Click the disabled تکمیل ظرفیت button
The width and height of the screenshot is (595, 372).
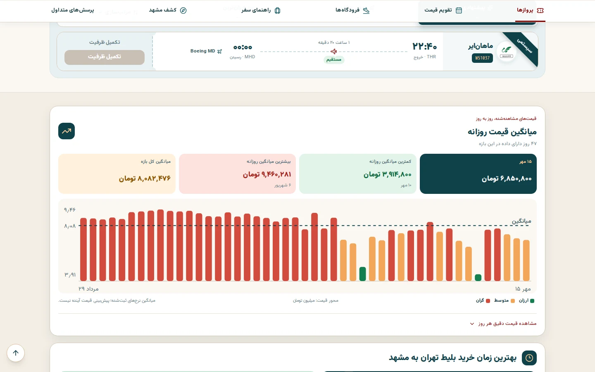pyautogui.click(x=105, y=57)
